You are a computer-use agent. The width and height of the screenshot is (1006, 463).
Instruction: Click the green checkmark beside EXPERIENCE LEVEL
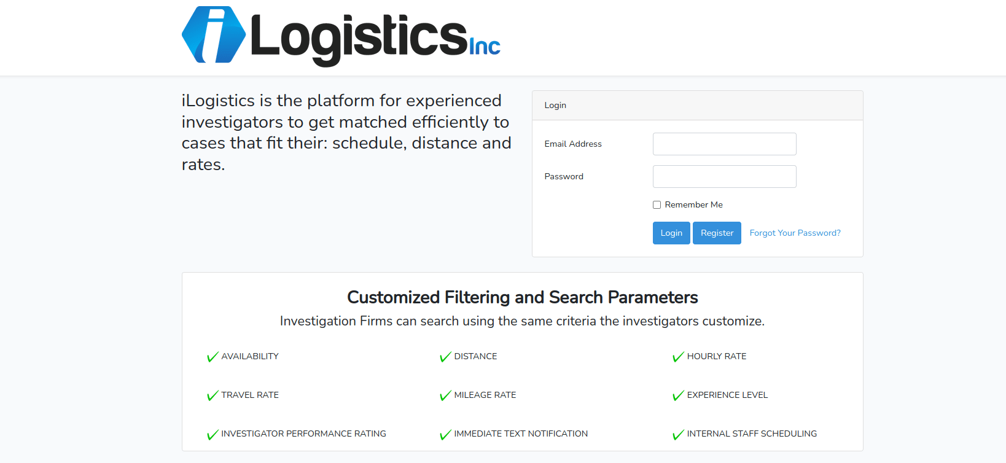coord(678,395)
